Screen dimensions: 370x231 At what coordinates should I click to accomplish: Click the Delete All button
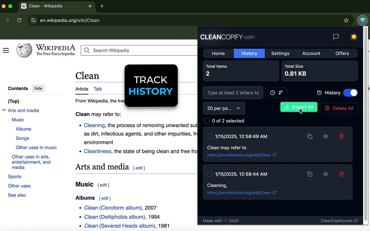pyautogui.click(x=339, y=108)
